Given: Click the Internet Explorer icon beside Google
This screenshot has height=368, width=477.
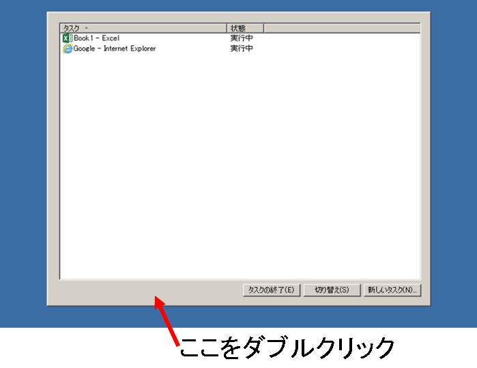Looking at the screenshot, I should 68,48.
